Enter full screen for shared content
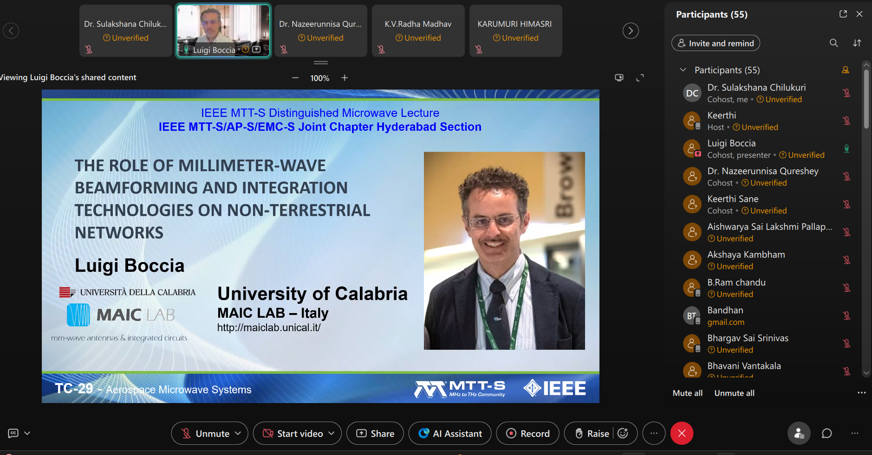Image resolution: width=872 pixels, height=455 pixels. pos(640,78)
